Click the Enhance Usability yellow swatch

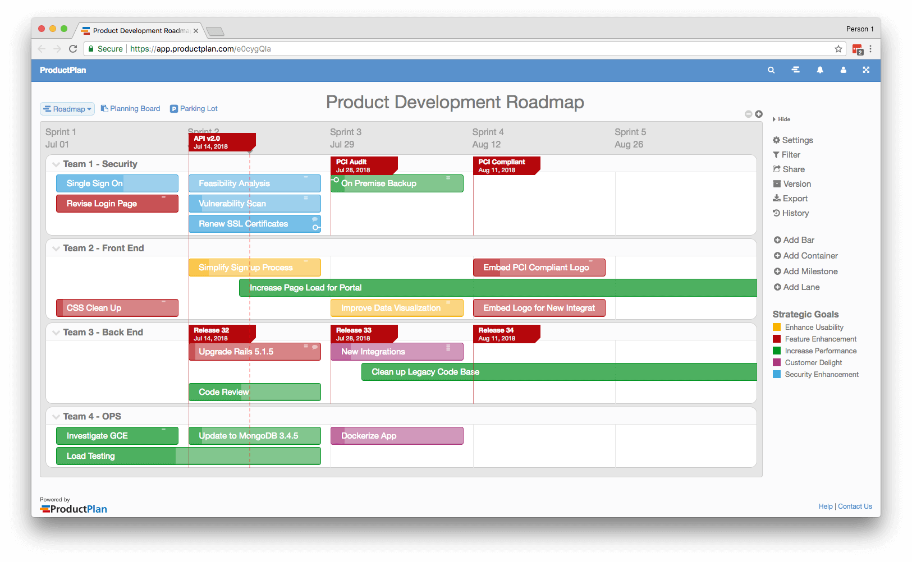777,327
